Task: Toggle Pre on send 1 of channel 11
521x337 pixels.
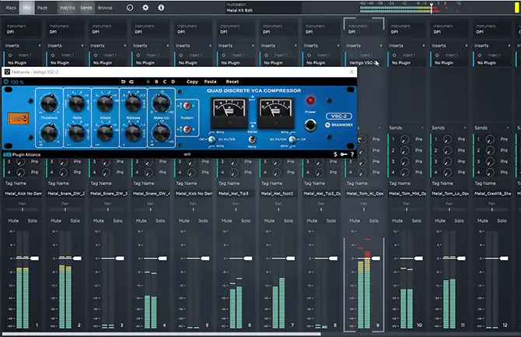Action: (461, 139)
